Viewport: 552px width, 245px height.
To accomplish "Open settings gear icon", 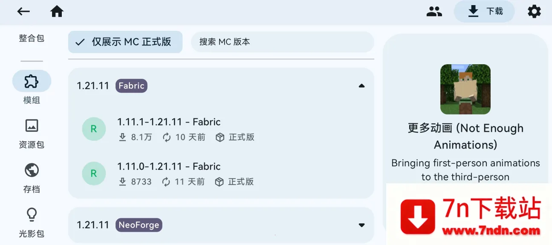I will [534, 11].
